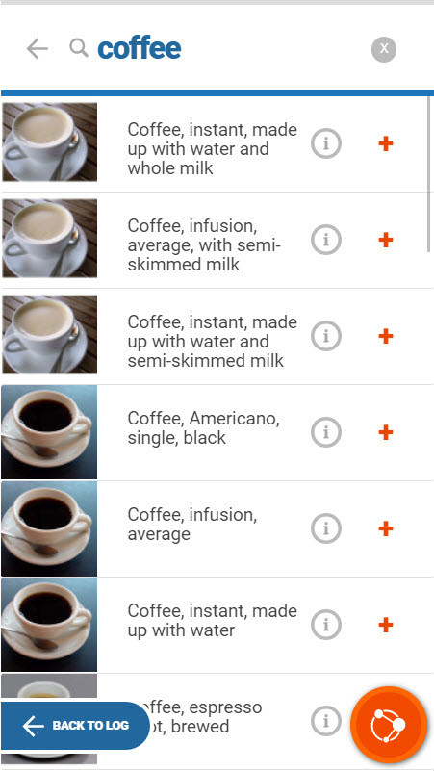434x771 pixels.
Task: Click the BACK TO LOG button
Action: (x=75, y=725)
